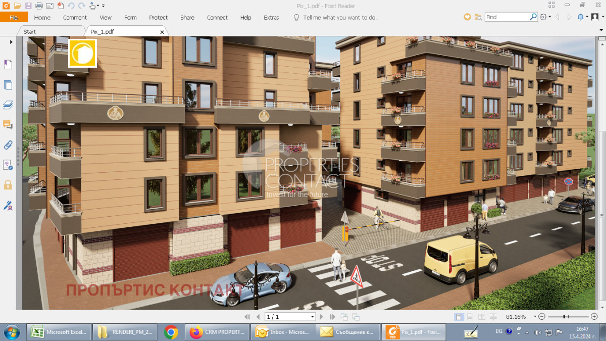Open the Attachments paperclip panel
606x341 pixels.
8,145
